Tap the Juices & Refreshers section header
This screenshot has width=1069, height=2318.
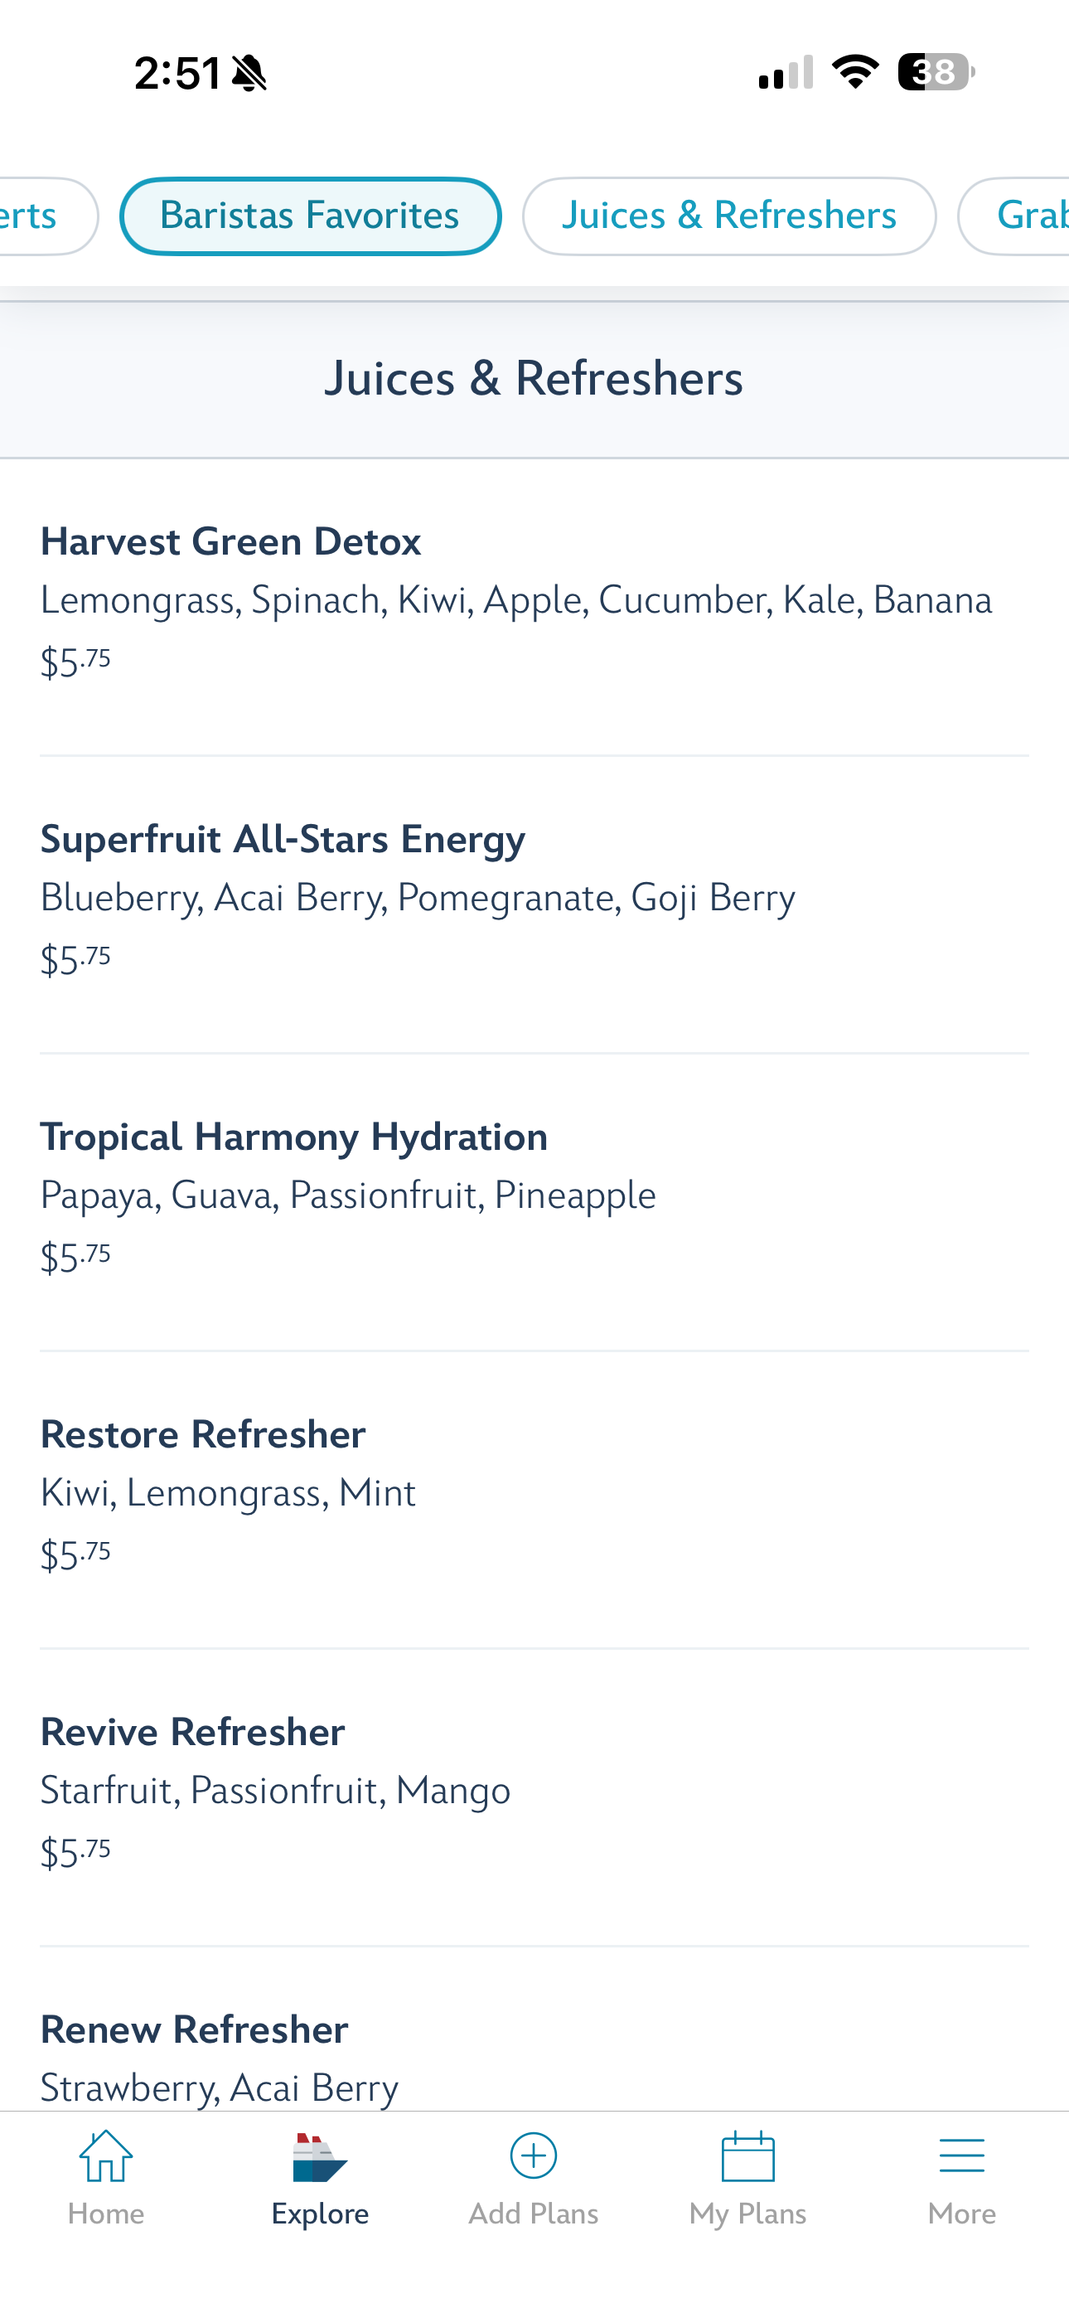(x=534, y=378)
